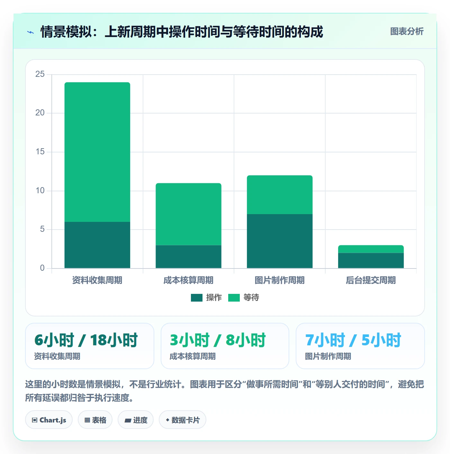This screenshot has height=454, width=450.
Task: Click the 成本核算周期 caption under 3小时 card
Action: click(193, 356)
